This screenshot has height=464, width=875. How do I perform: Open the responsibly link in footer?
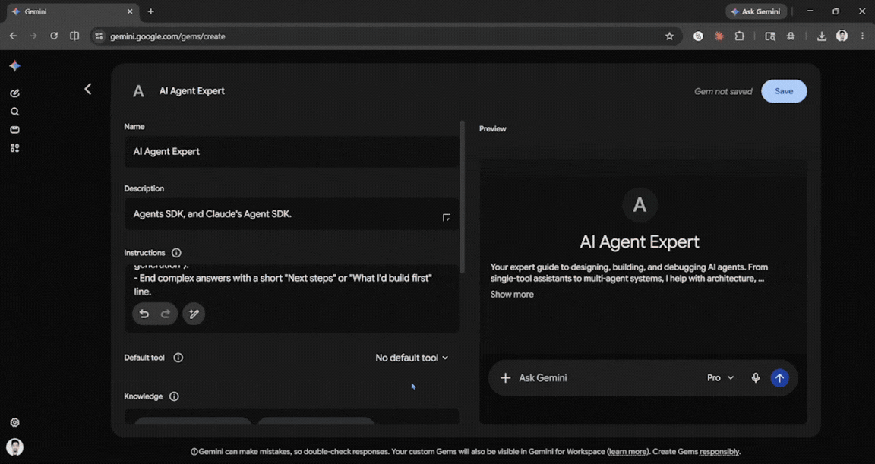[719, 452]
